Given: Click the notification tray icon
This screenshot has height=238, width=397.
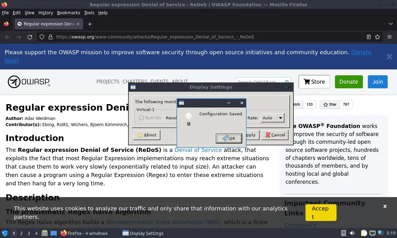Looking at the screenshot, I should [380, 233].
